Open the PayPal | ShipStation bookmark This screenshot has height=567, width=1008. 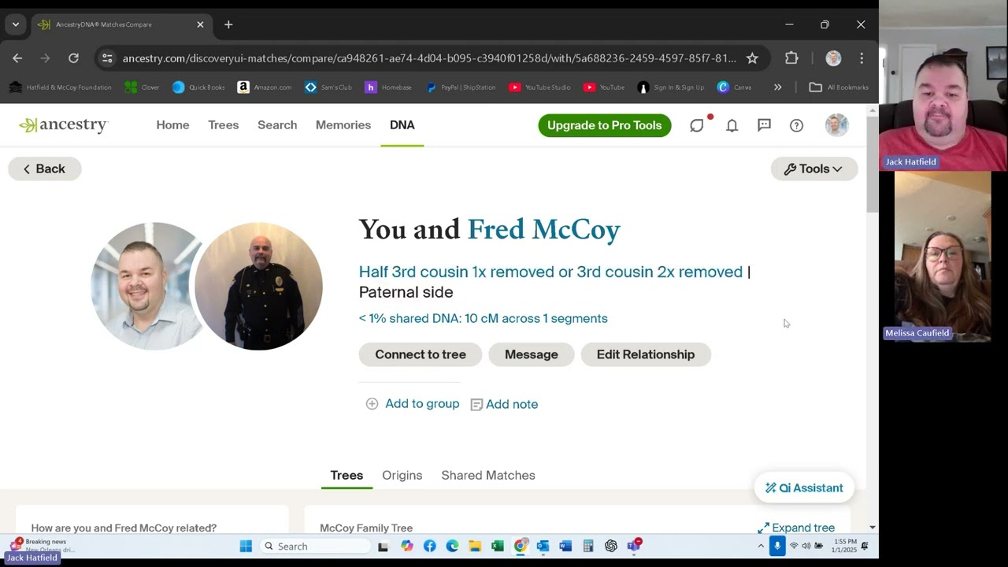click(x=461, y=87)
